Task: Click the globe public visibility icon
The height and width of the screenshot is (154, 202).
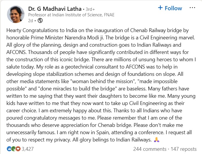Action: (x=40, y=20)
